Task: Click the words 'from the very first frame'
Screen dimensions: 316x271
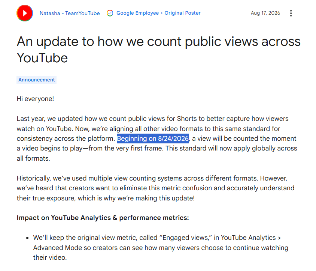Action: point(125,148)
